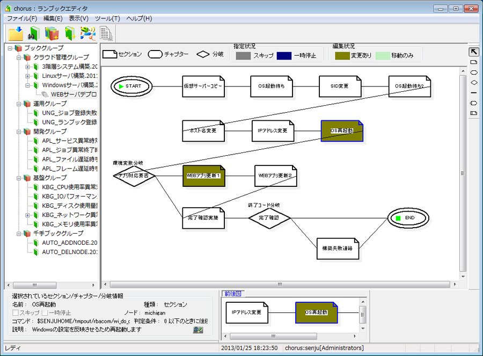Select KBG_CPU使用率異常 tree item
This screenshot has height=356, width=483.
tap(70, 187)
